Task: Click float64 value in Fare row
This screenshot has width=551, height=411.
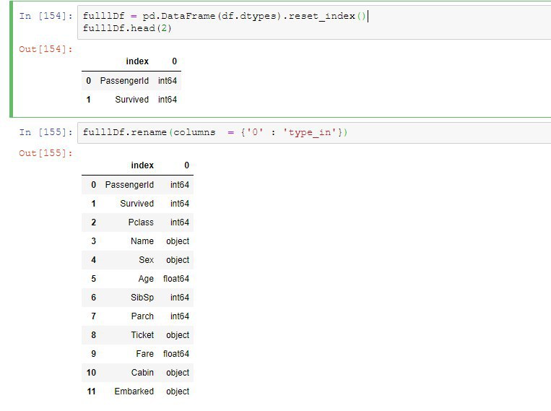Action: 176,354
